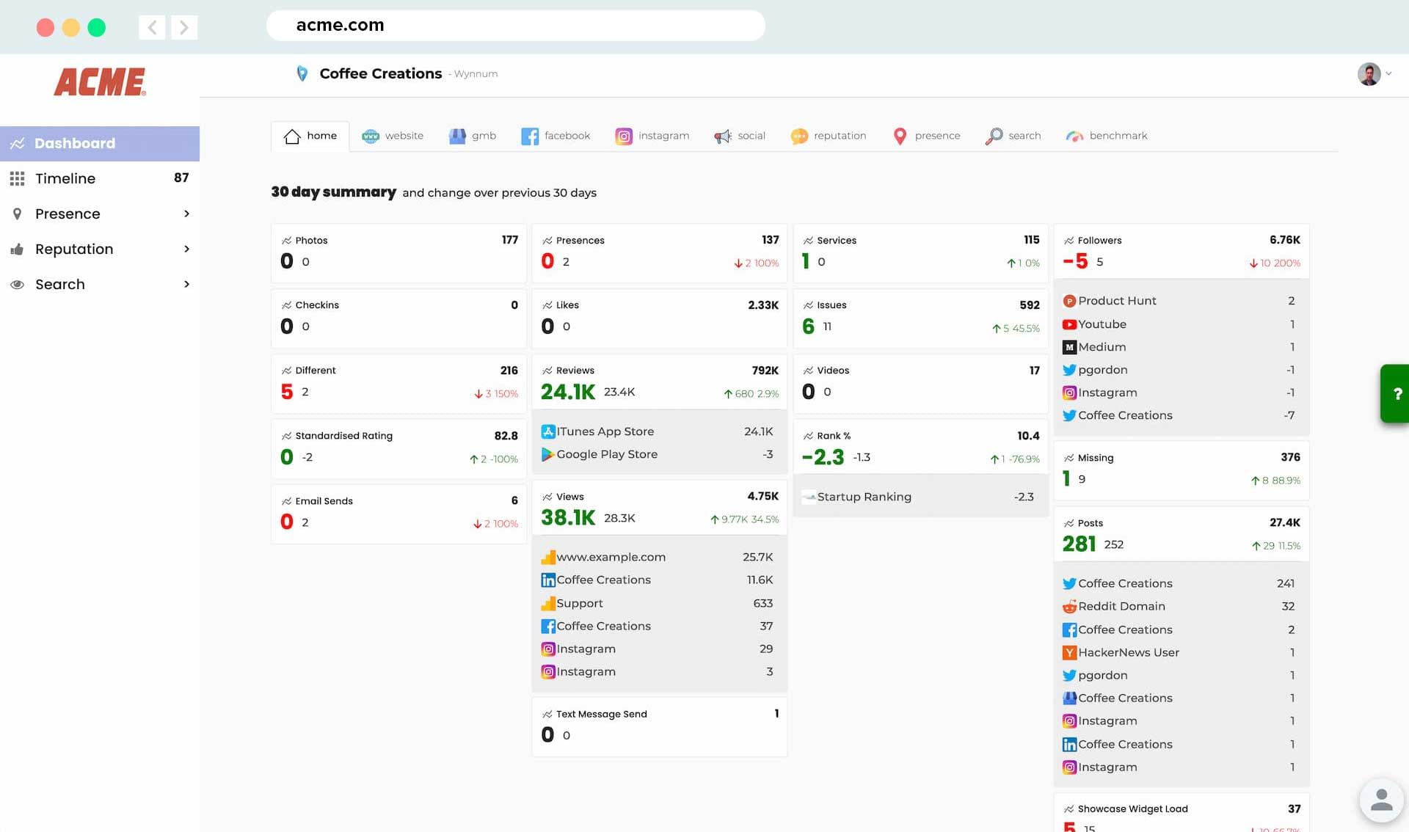The height and width of the screenshot is (832, 1409).
Task: Click the Views chart icon
Action: [547, 497]
